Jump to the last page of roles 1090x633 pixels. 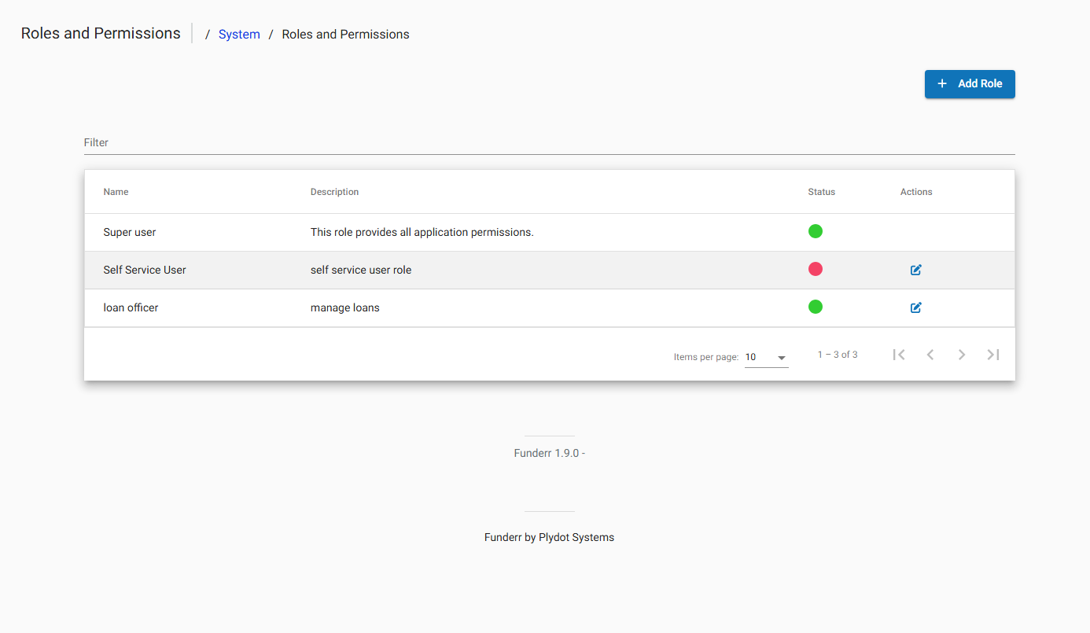pos(992,354)
